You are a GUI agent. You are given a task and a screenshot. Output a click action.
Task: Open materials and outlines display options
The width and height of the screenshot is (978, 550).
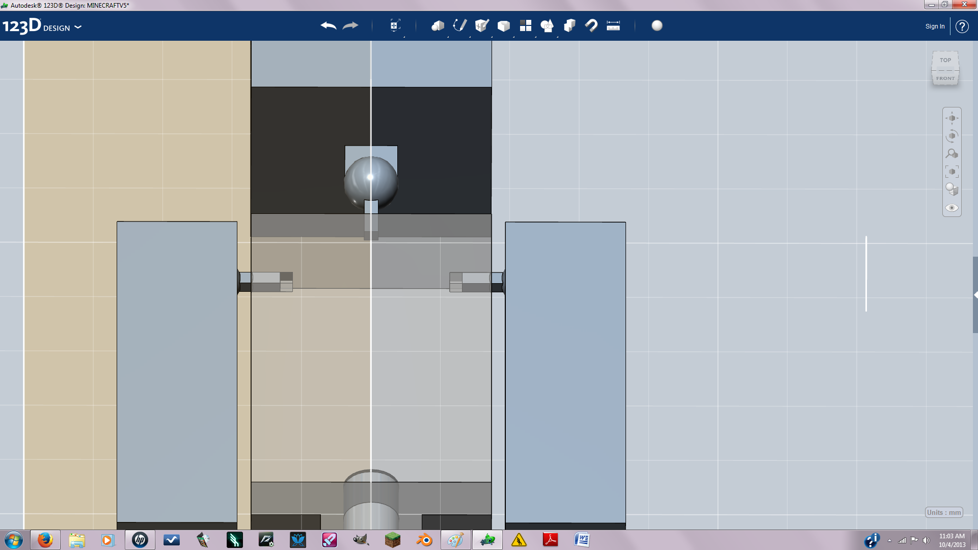tap(952, 189)
